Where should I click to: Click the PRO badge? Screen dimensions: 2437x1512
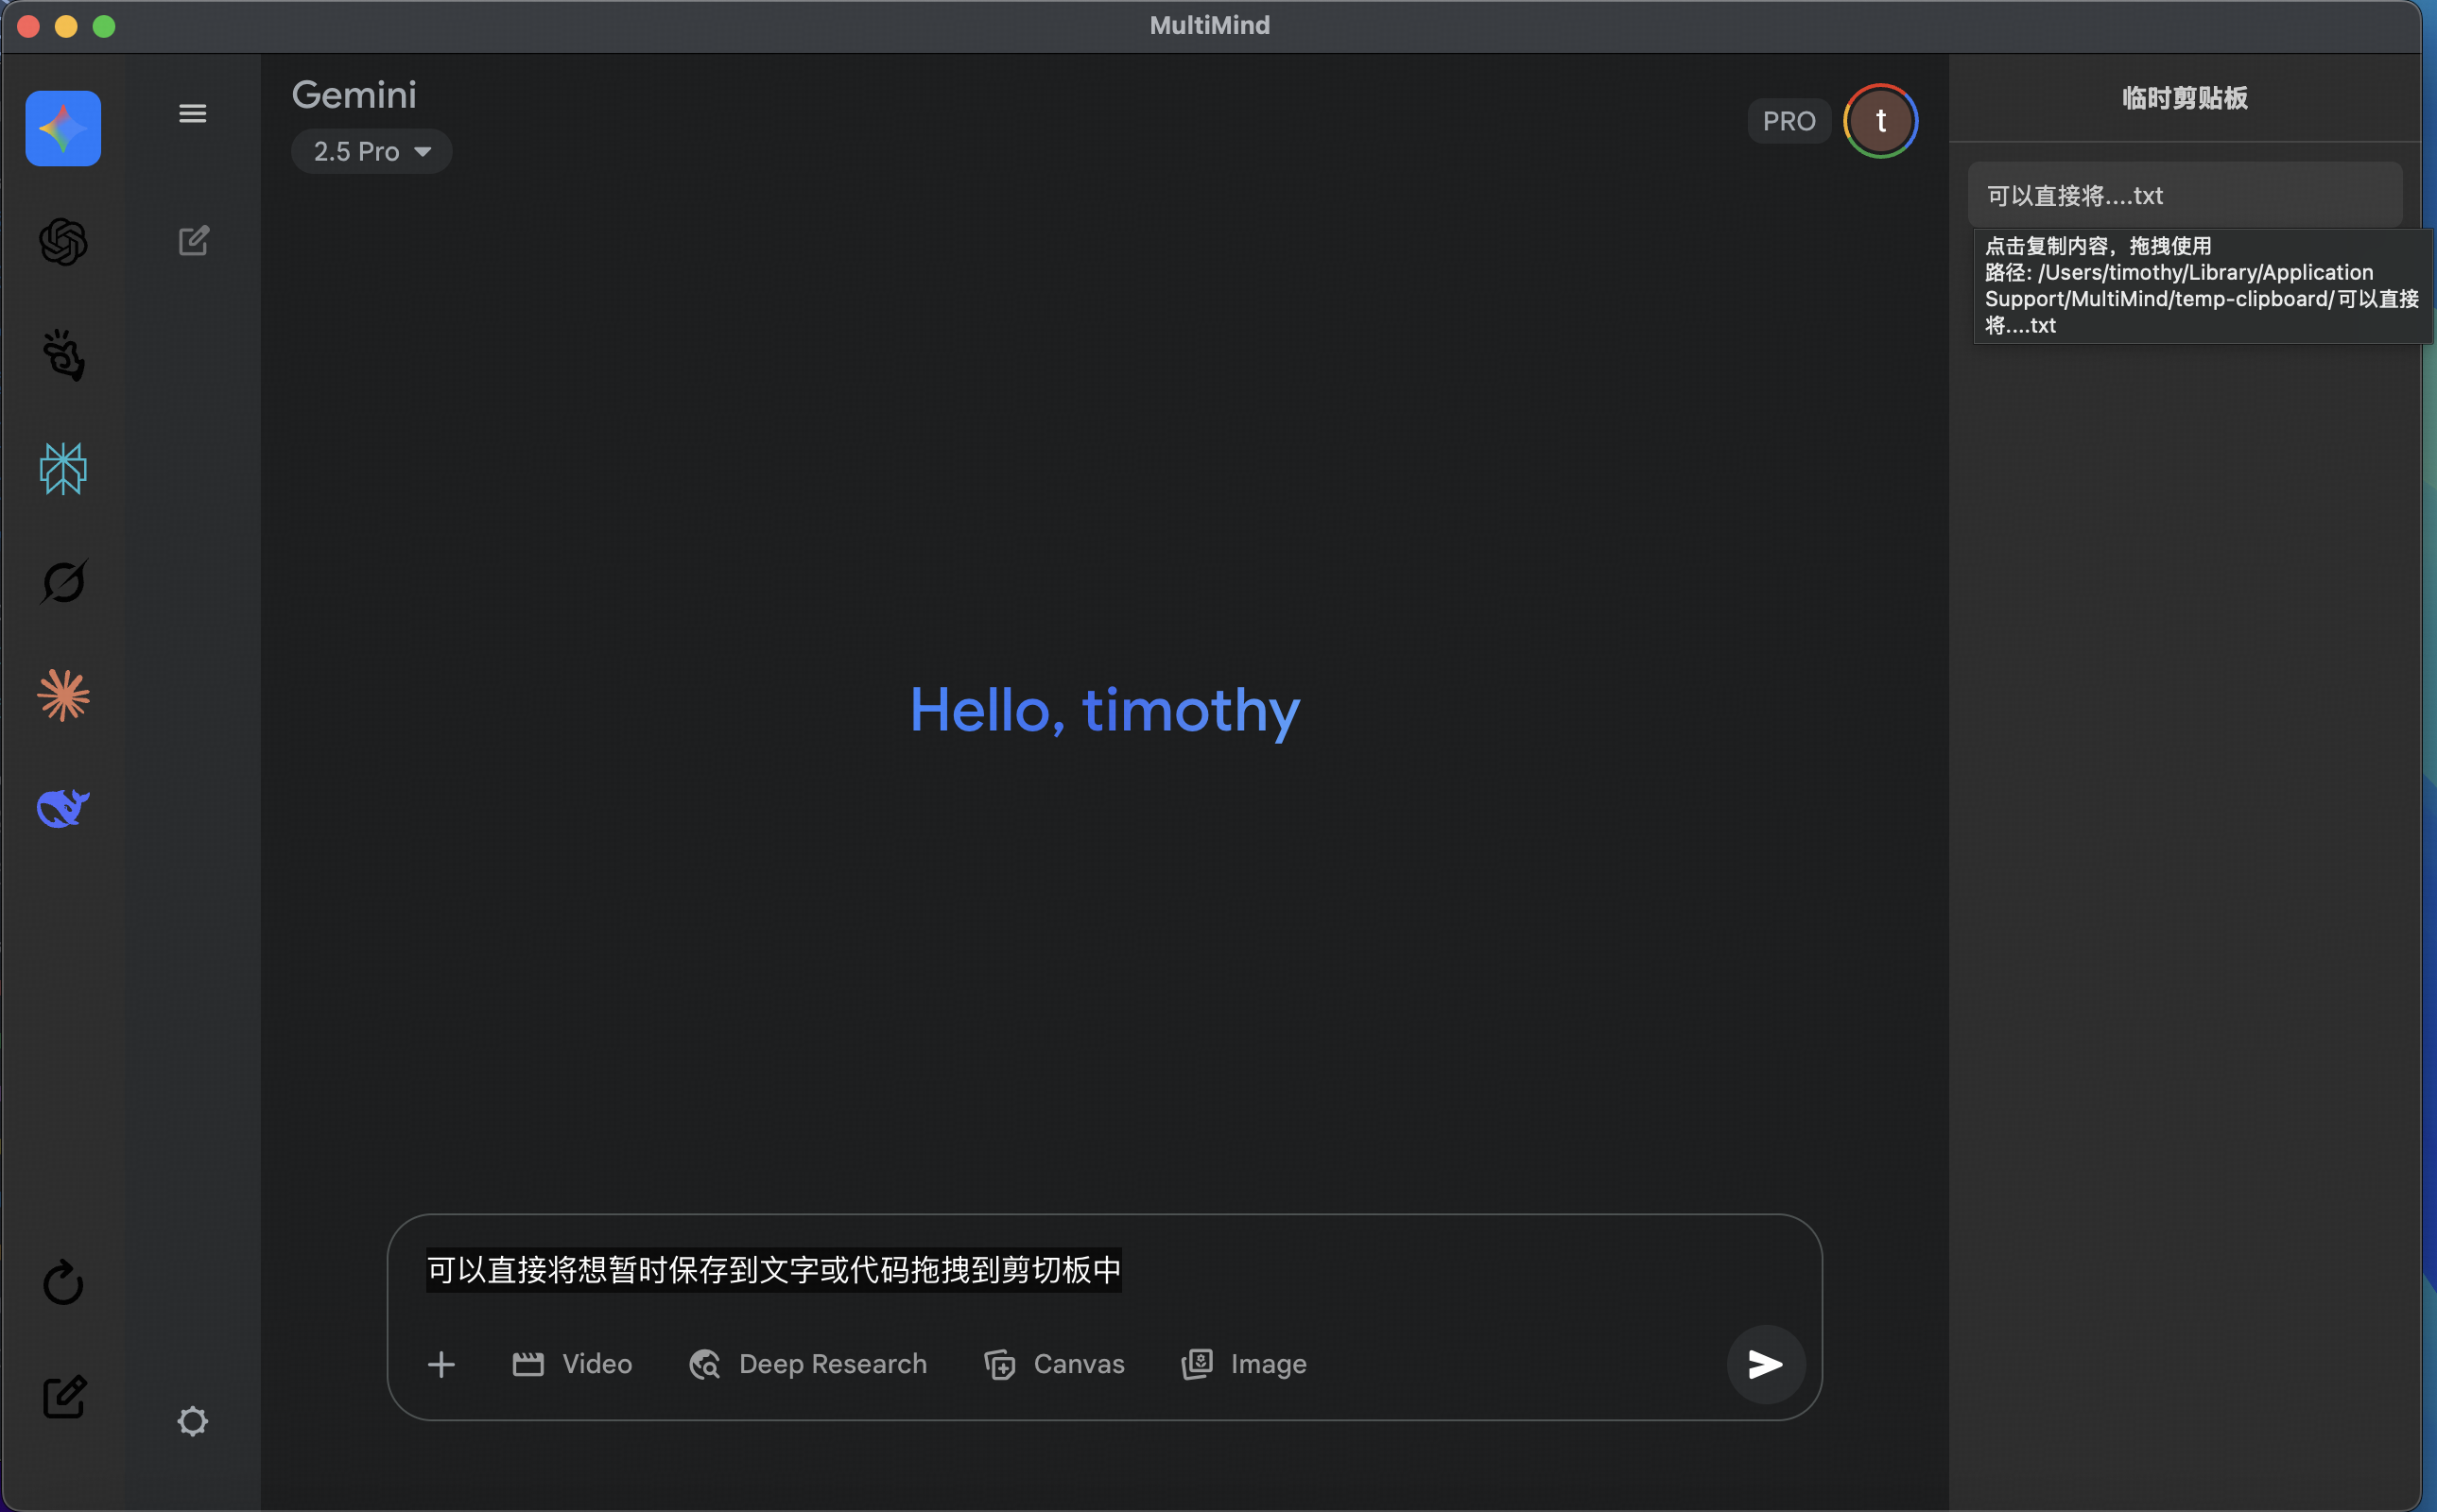pyautogui.click(x=1788, y=121)
